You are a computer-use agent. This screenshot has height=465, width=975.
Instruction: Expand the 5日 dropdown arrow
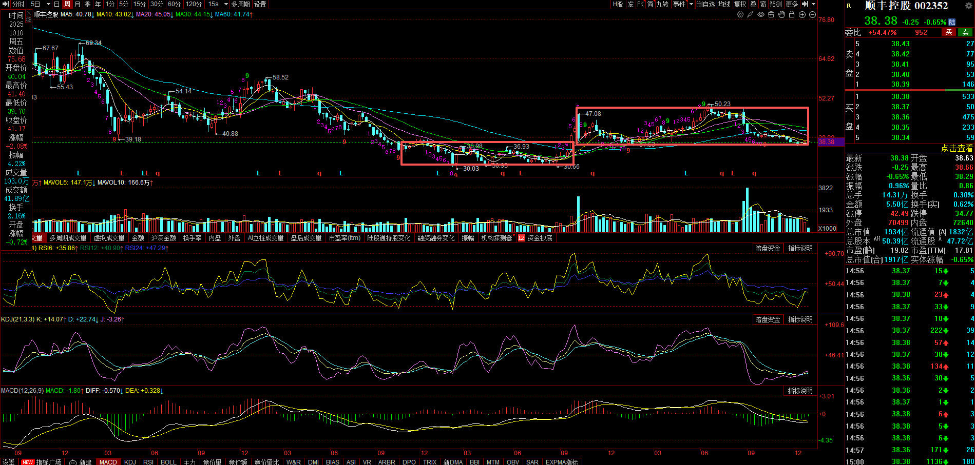tap(48, 4)
